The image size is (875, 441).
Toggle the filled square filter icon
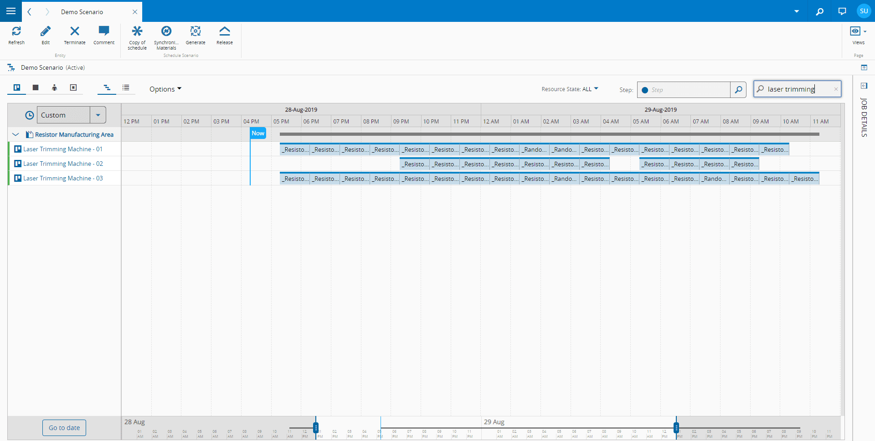pos(36,87)
